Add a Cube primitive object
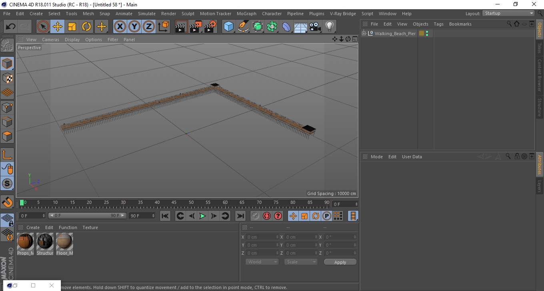 (229, 27)
